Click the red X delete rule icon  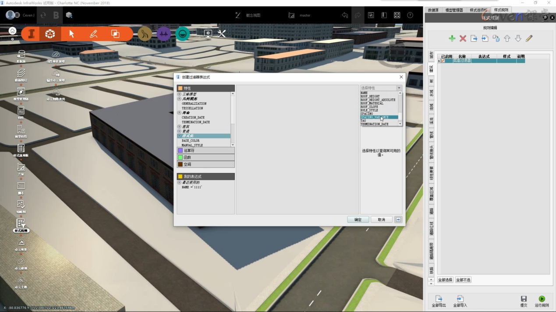(463, 38)
